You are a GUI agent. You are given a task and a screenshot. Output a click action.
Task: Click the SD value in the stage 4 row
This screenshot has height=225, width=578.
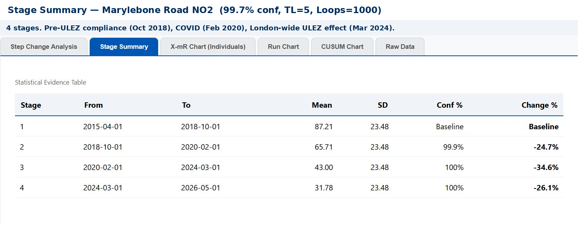coord(379,188)
